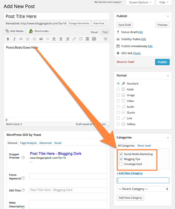The width and height of the screenshot is (175, 209).
Task: Select the Gallery post format
Action: pos(118,124)
